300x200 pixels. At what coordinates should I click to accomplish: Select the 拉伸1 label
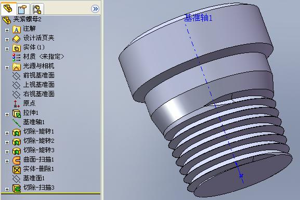click(31, 113)
